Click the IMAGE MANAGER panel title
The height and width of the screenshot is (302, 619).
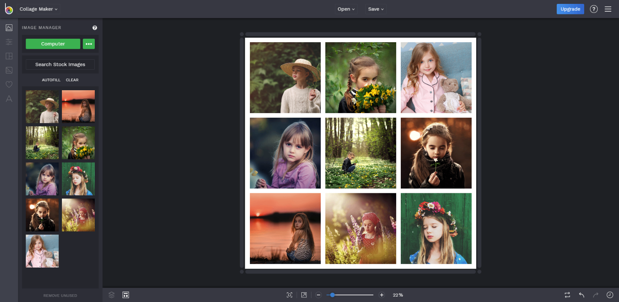coord(41,28)
